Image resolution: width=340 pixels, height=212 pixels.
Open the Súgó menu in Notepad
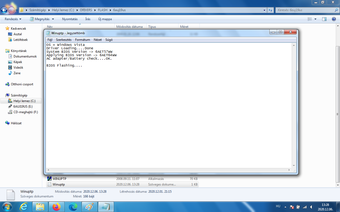click(x=109, y=40)
